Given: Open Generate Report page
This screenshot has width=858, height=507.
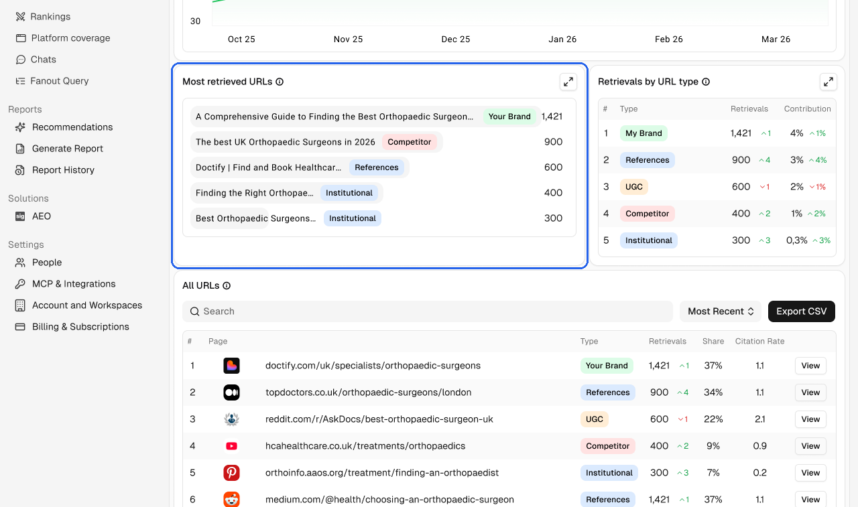Looking at the screenshot, I should click(60, 149).
